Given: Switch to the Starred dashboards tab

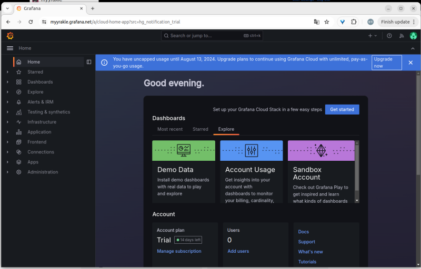Looking at the screenshot, I should (x=200, y=129).
